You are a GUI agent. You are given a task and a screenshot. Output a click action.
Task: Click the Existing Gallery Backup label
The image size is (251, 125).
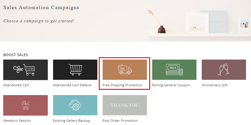pyautogui.click(x=71, y=121)
